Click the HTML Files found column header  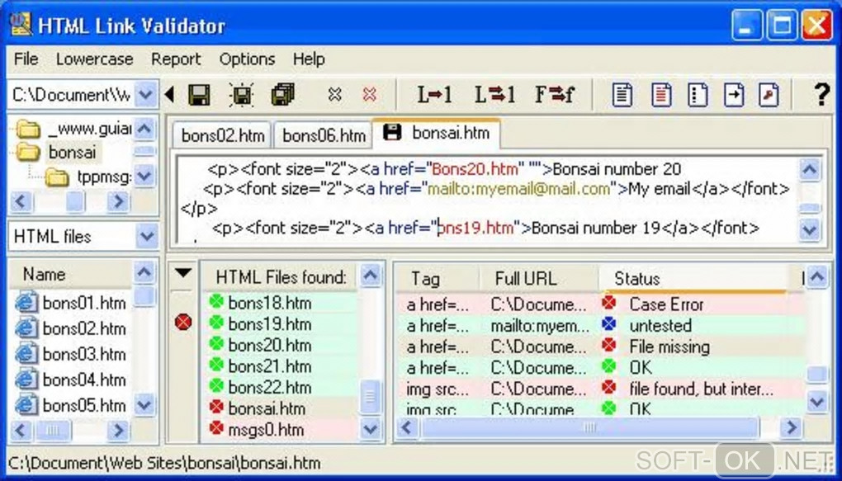coord(281,277)
